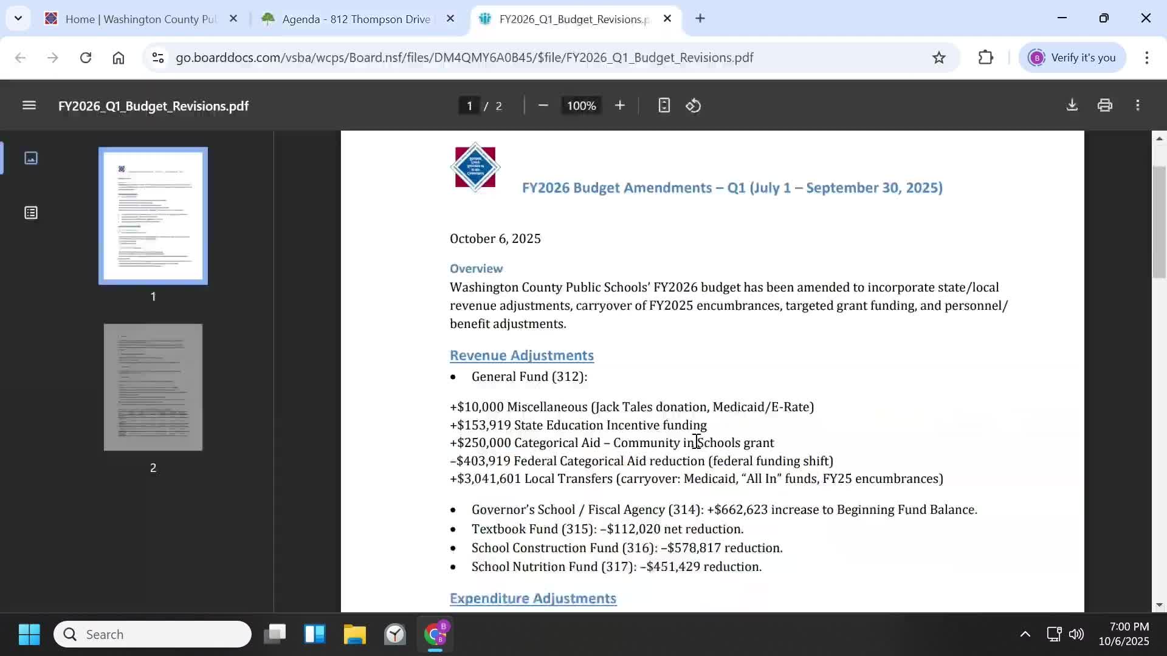Viewport: 1167px width, 656px height.
Task: Open Chrome's three-dot menu
Action: [x=1146, y=58]
